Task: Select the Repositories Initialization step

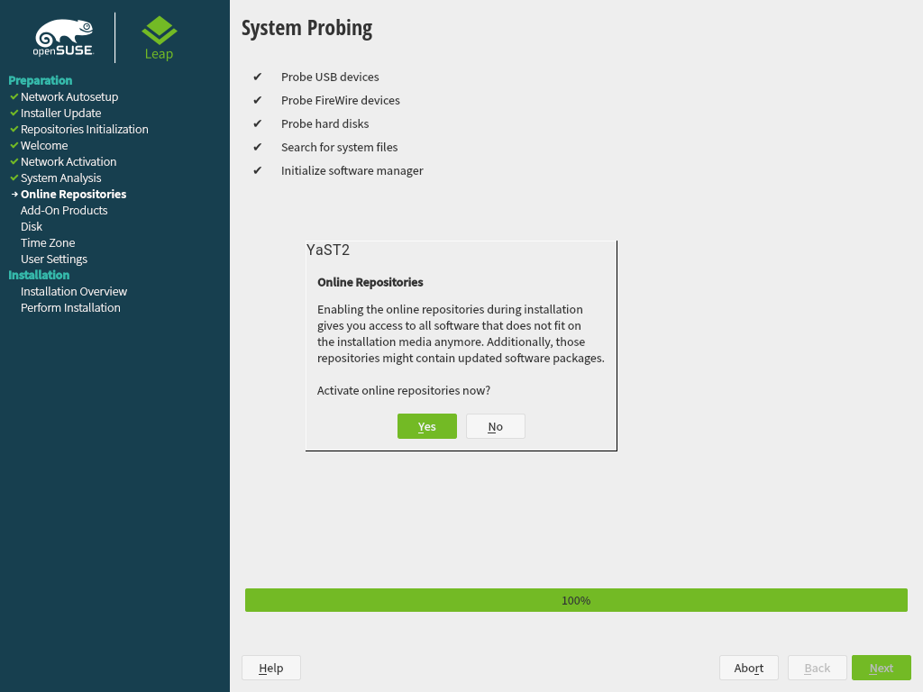Action: 84,129
